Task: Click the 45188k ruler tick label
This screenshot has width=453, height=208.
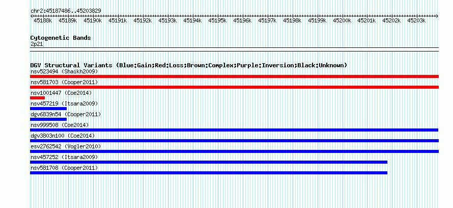Action: click(x=43, y=20)
